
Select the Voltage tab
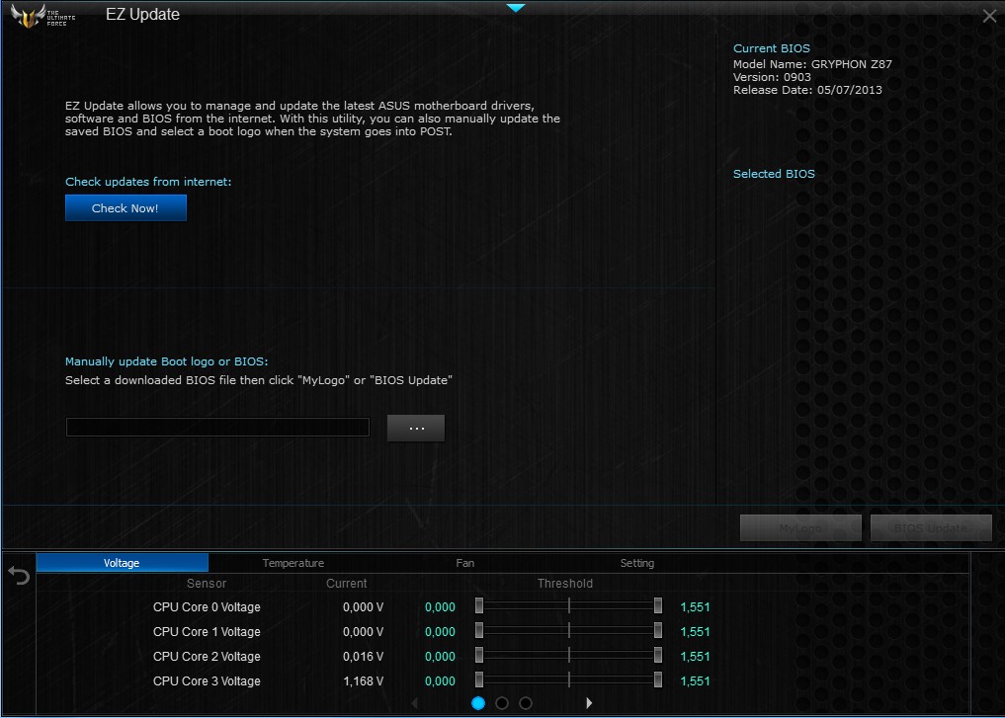pyautogui.click(x=122, y=563)
